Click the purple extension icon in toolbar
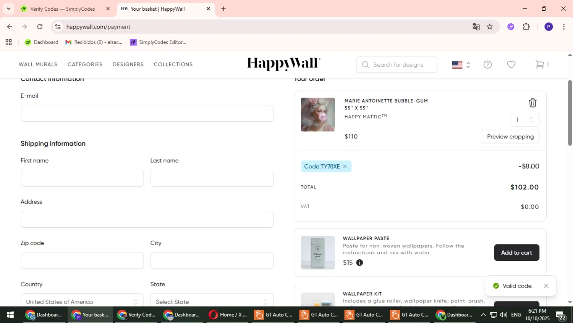The width and height of the screenshot is (573, 323). pyautogui.click(x=511, y=27)
